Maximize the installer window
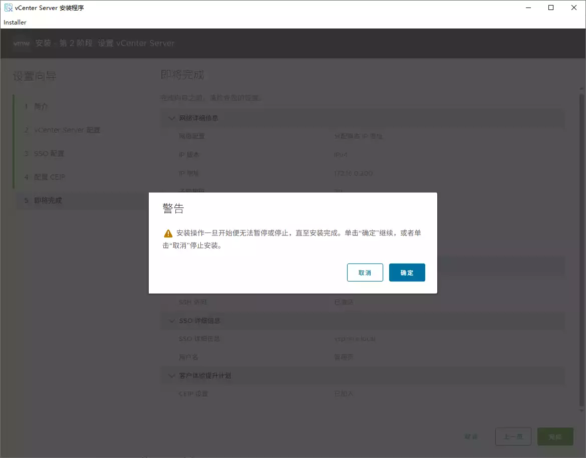The image size is (586, 458). coord(551,7)
